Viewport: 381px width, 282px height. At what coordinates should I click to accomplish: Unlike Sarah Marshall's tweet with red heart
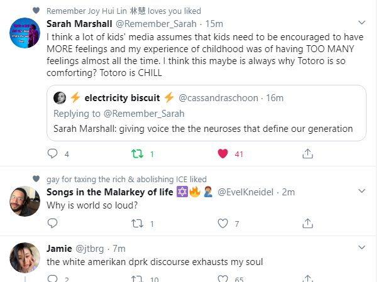(x=222, y=153)
